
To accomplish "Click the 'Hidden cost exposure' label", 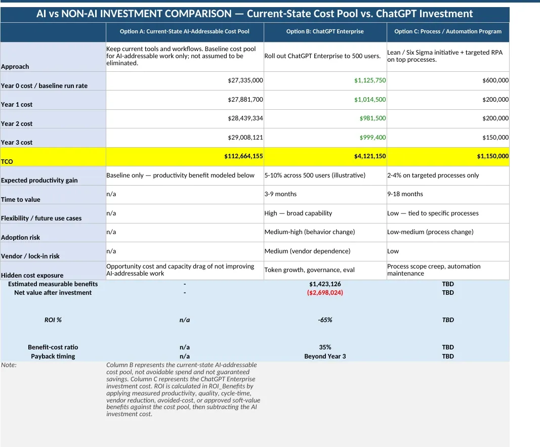I will 53,271.
